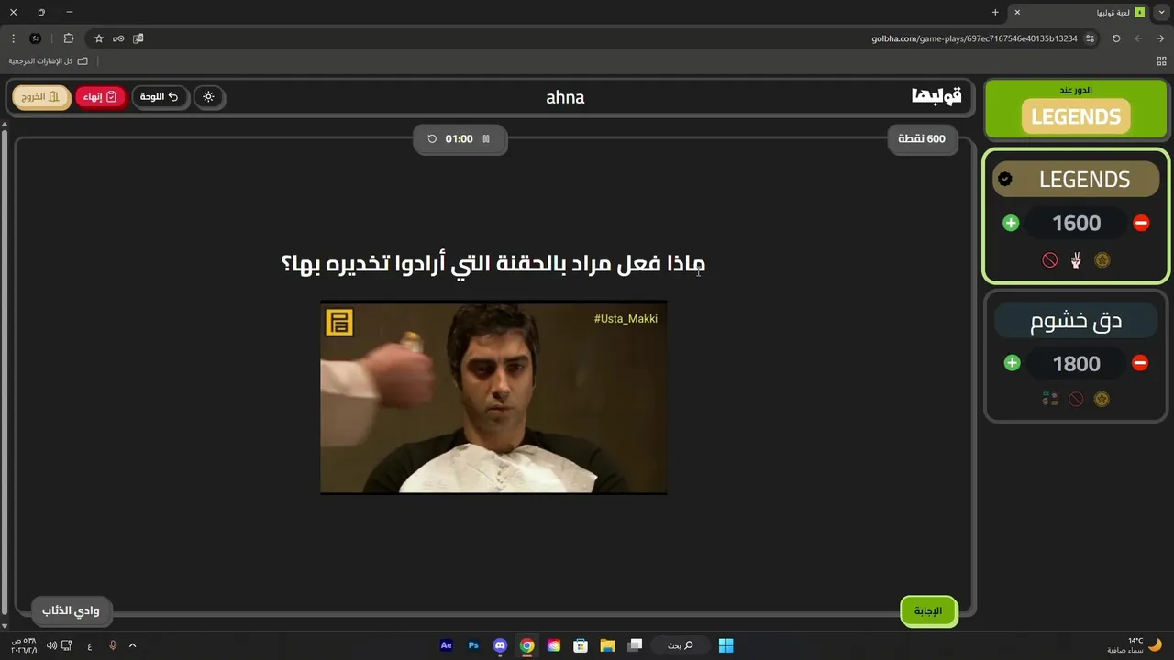Screen dimensions: 1174x660
Task: Expand the tab search dropdown
Action: [x=1162, y=13]
